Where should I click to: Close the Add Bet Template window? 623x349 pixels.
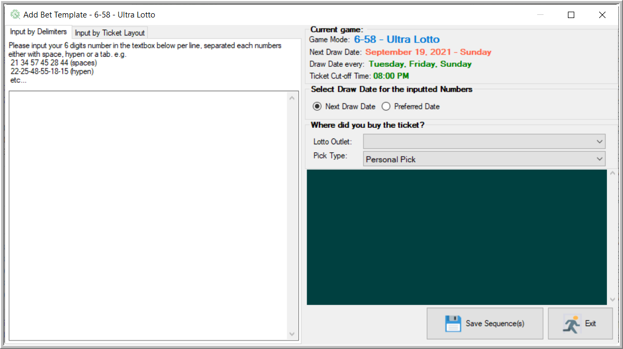tap(602, 15)
